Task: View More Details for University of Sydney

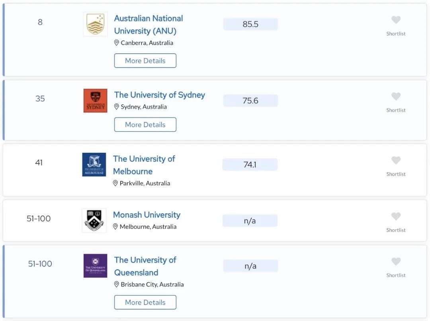Action: click(x=145, y=125)
